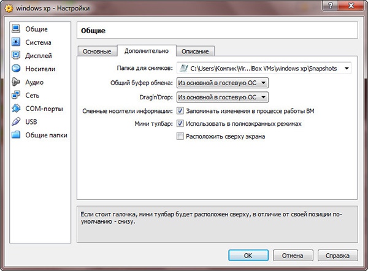Screen dimensions: 368x271
Task: Enable Расположить сверху экрана checkbox
Action: [180, 137]
